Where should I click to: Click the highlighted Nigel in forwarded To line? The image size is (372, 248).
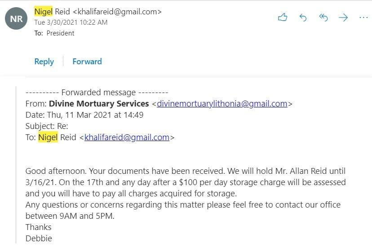coord(48,137)
